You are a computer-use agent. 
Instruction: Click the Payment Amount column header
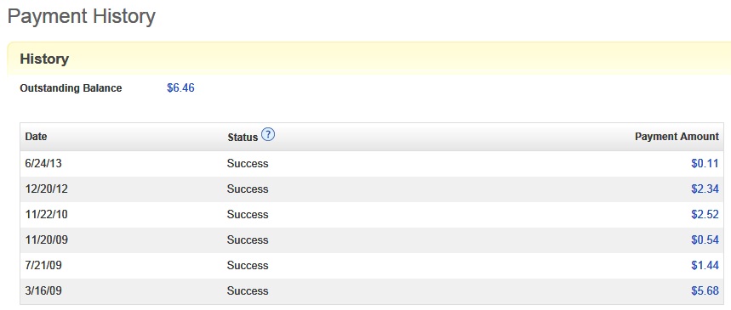[677, 137]
